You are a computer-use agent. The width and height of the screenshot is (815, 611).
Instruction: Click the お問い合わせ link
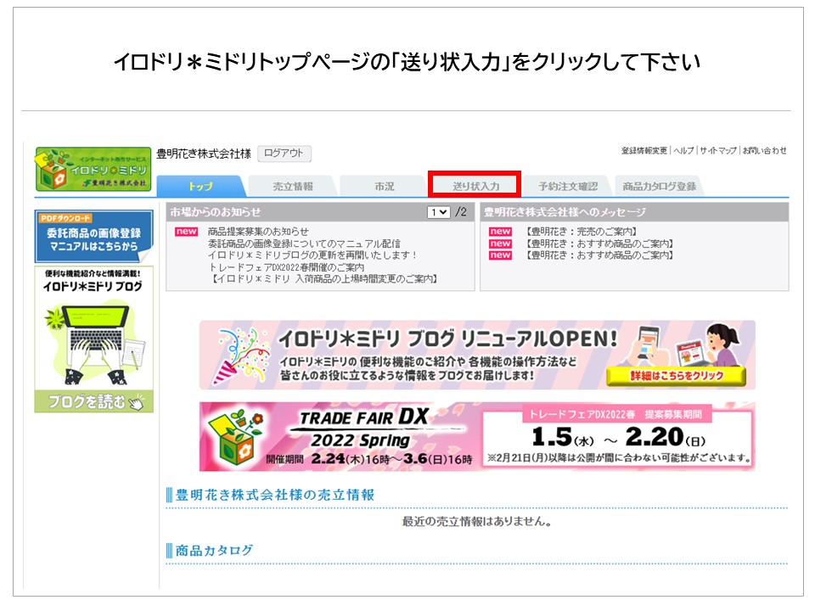(x=764, y=151)
